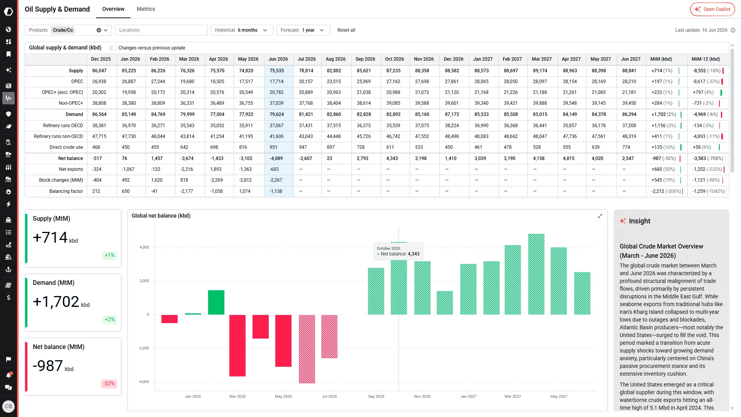The width and height of the screenshot is (741, 417).
Task: Open the AI sparkle icon in sidebar
Action: click(8, 70)
